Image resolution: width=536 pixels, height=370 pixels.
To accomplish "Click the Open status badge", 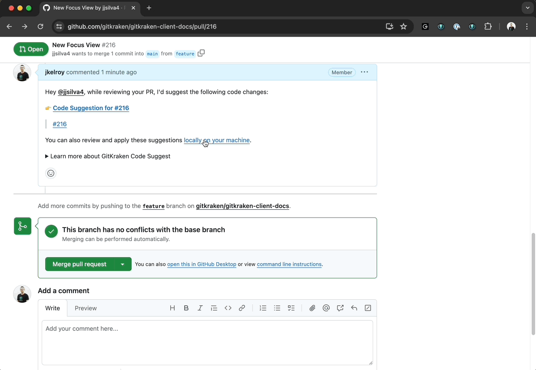I will tap(31, 49).
